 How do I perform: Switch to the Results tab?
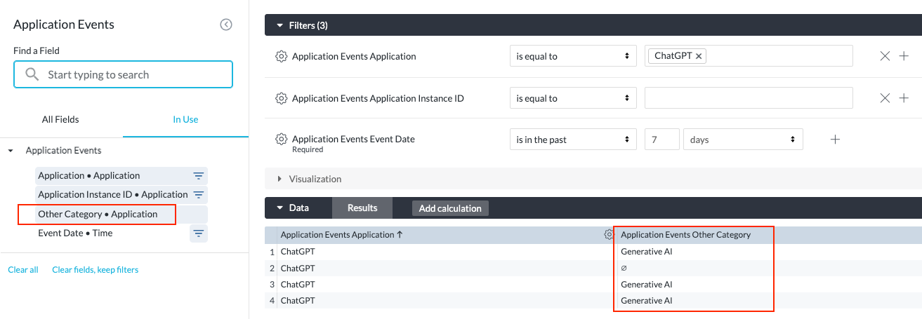click(x=362, y=208)
